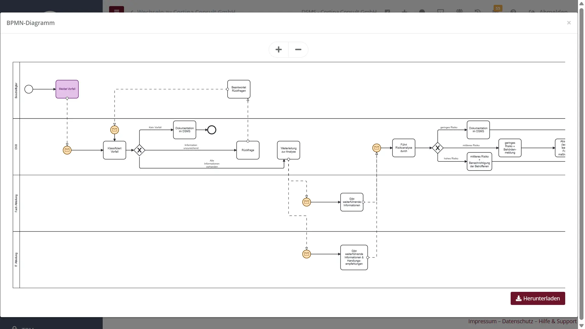Select the Beantwortet Rückfragen task box
Image resolution: width=585 pixels, height=329 pixels.
[239, 89]
